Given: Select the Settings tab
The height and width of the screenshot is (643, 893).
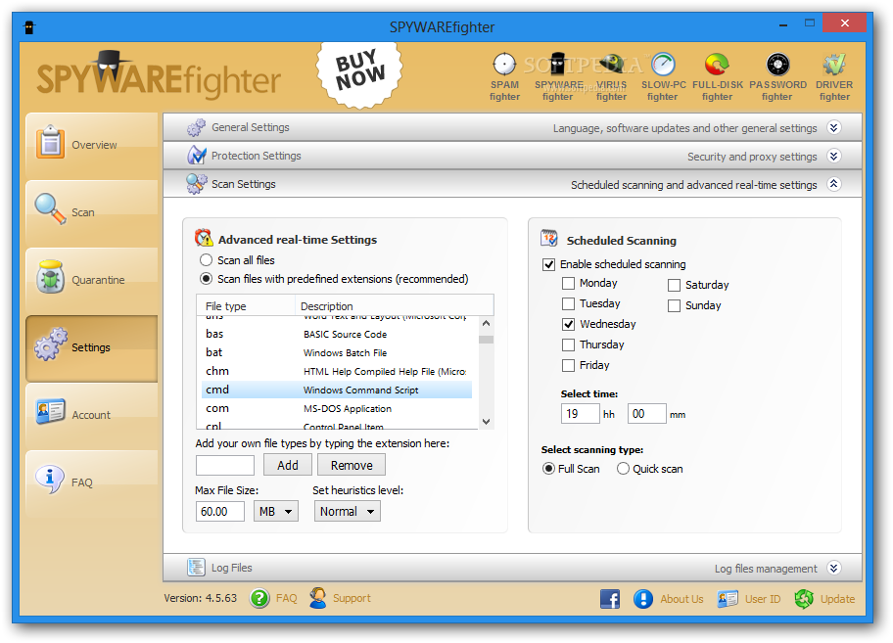Looking at the screenshot, I should click(x=92, y=347).
